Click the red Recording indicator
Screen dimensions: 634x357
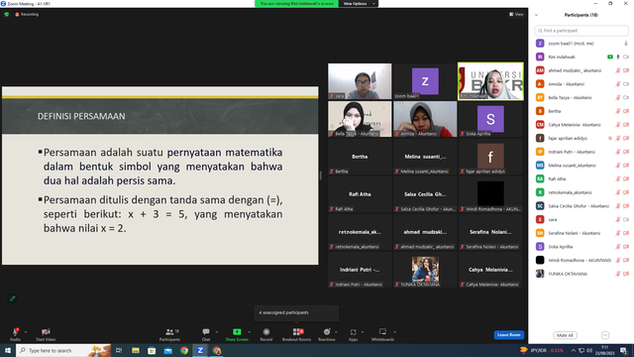[27, 14]
